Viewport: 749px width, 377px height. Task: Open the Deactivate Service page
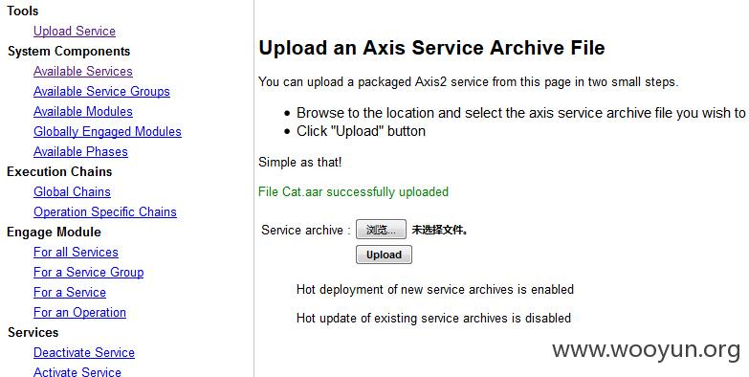(84, 352)
